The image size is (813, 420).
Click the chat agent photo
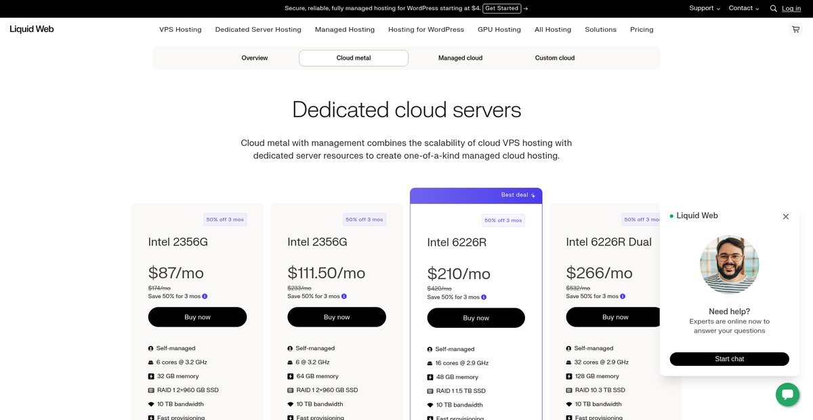point(729,264)
